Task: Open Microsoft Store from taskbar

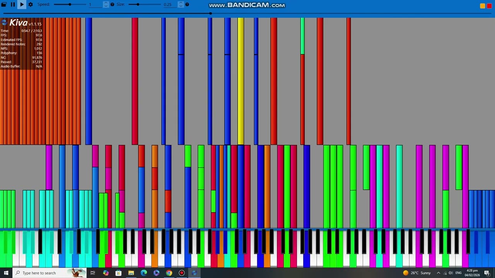Action: click(x=118, y=273)
